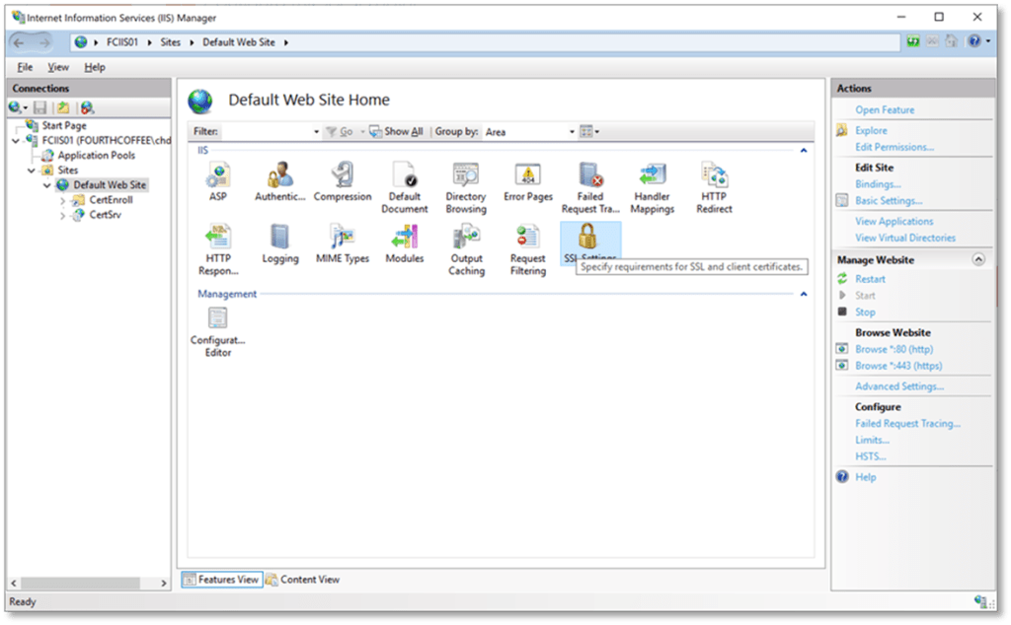Open the Configuration Editor icon
This screenshot has width=1011, height=625.
(x=217, y=318)
